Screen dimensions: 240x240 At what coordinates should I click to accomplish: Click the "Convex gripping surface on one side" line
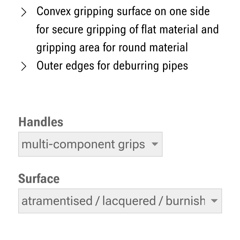(x=123, y=12)
